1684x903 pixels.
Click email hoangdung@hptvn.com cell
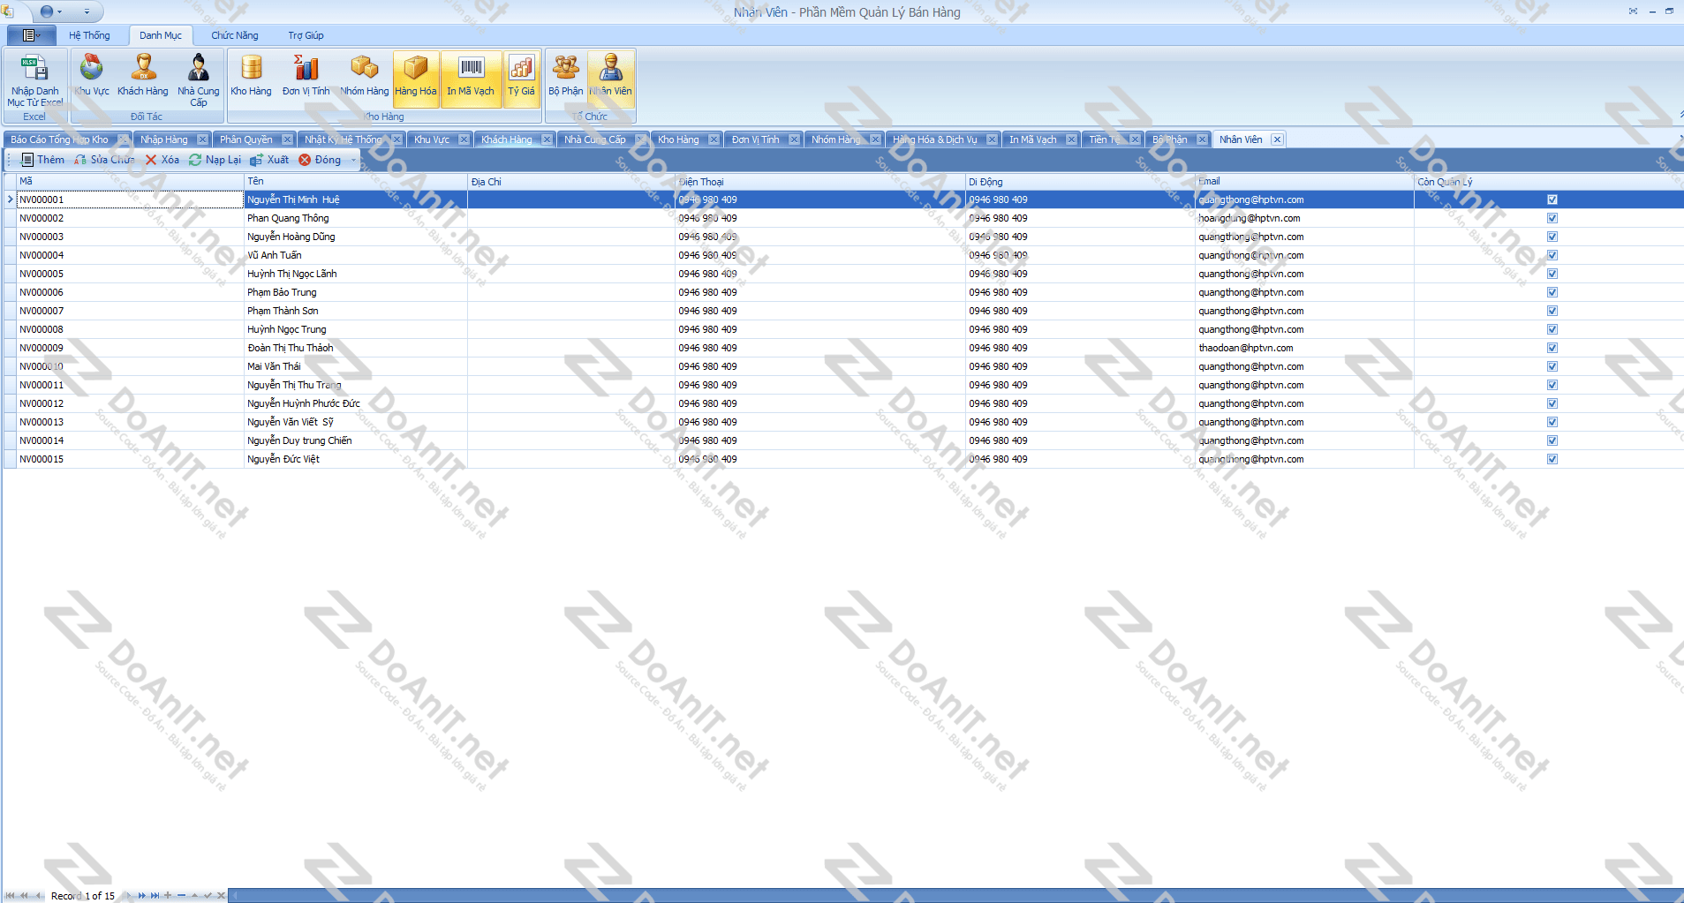1304,218
